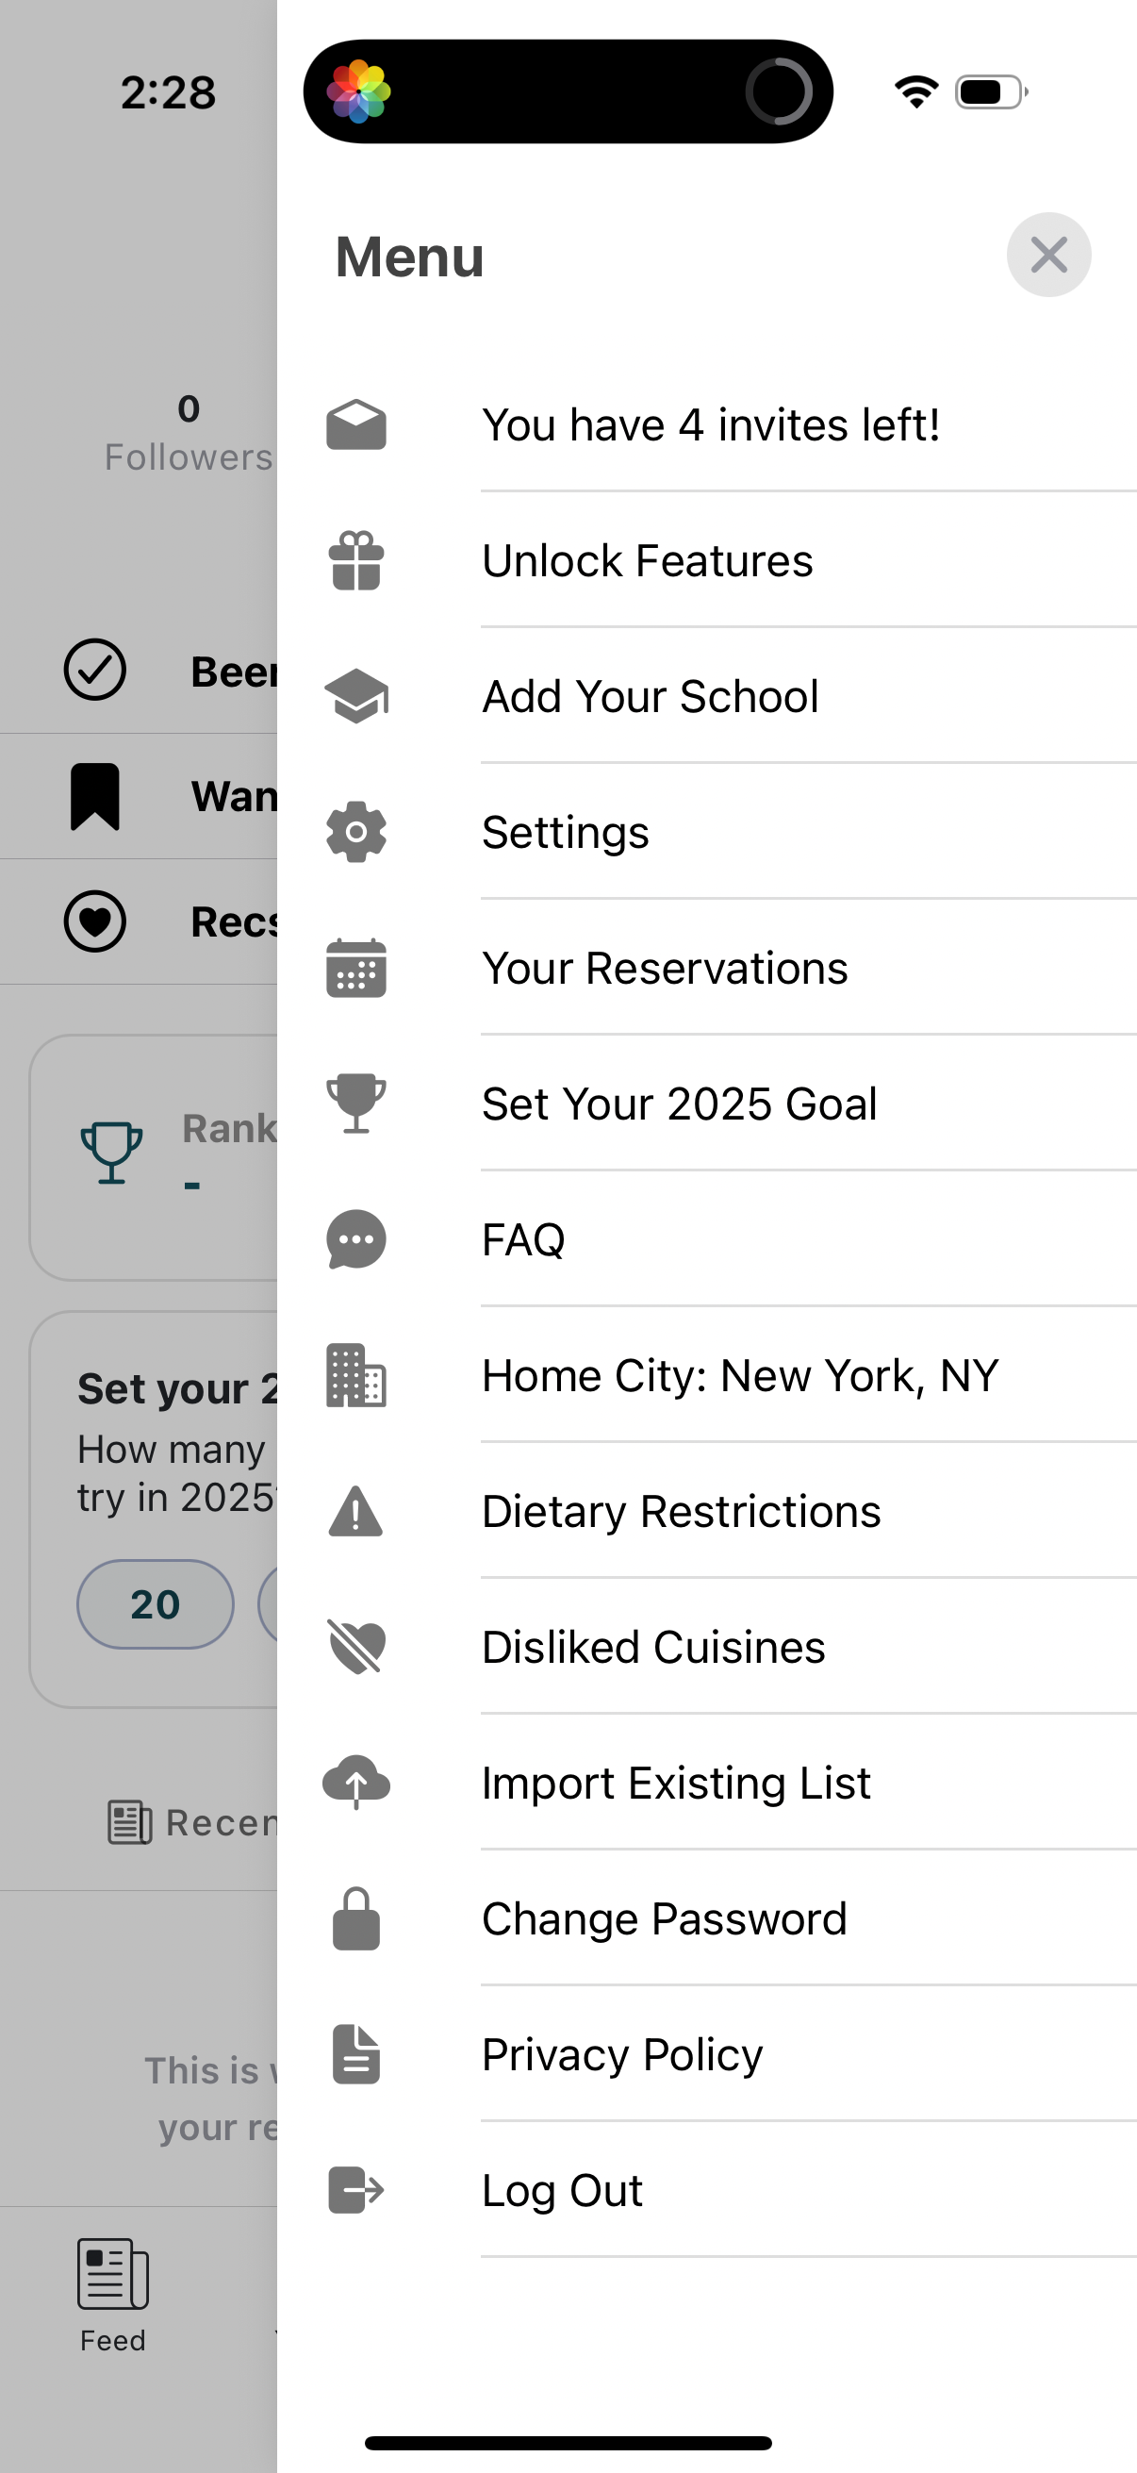Choose the 20 goal option

155,1604
